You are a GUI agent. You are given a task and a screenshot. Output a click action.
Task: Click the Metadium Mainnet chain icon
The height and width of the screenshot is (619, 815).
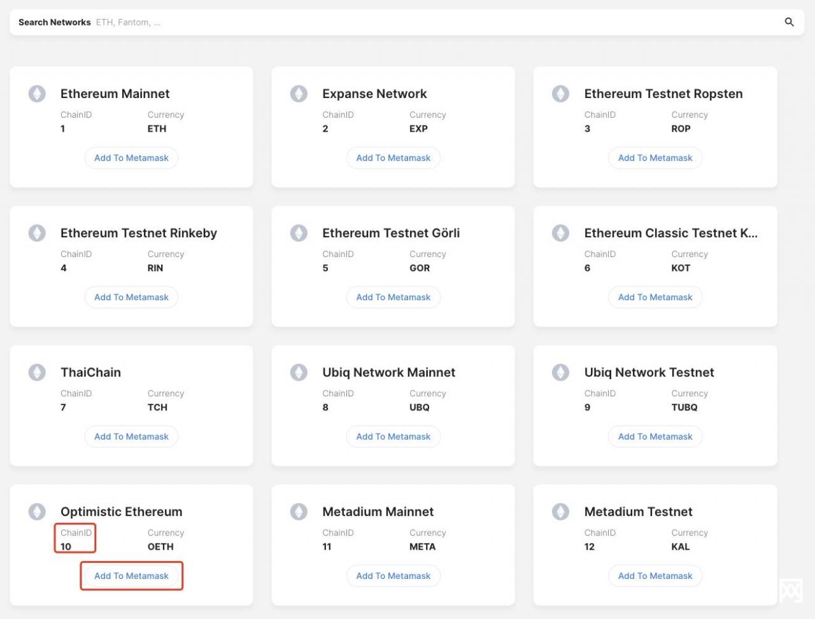[x=299, y=511]
